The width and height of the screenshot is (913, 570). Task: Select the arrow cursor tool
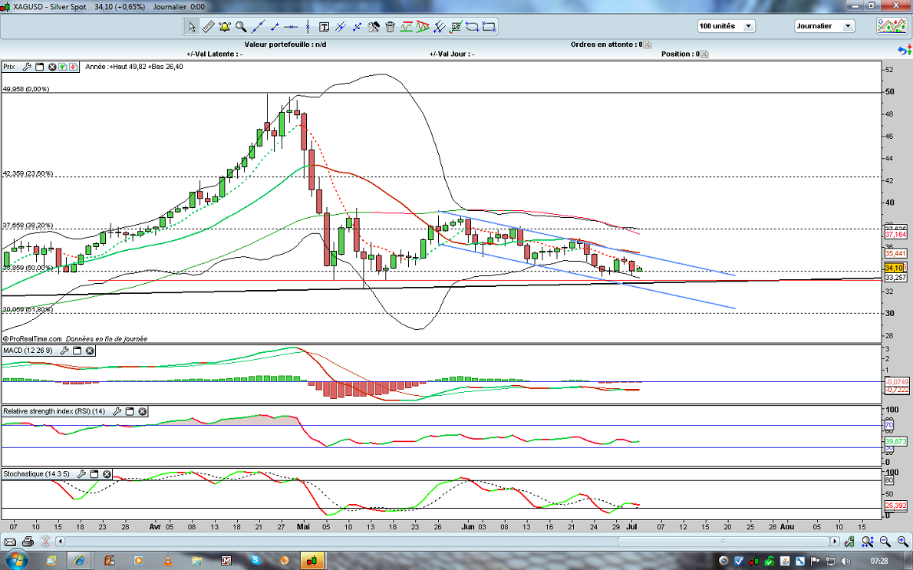coord(193,27)
